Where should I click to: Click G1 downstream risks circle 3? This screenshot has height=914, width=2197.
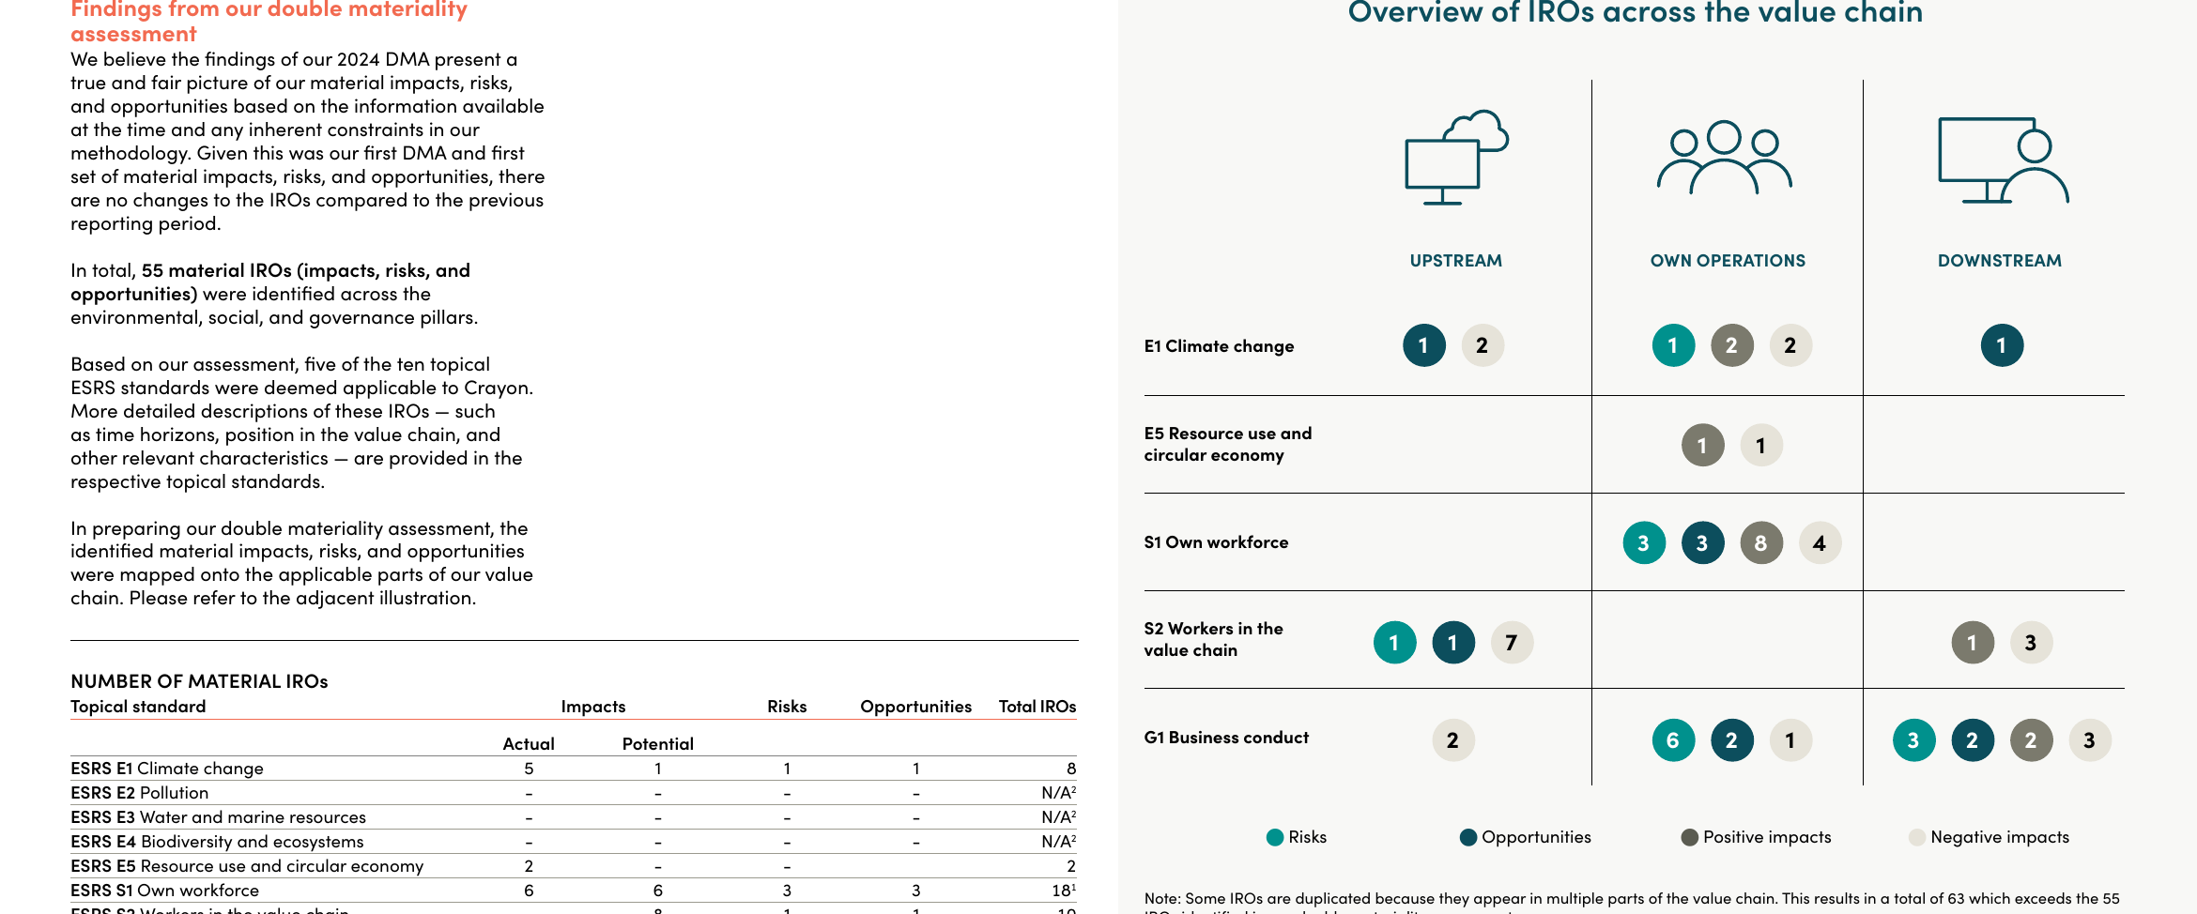click(1913, 740)
